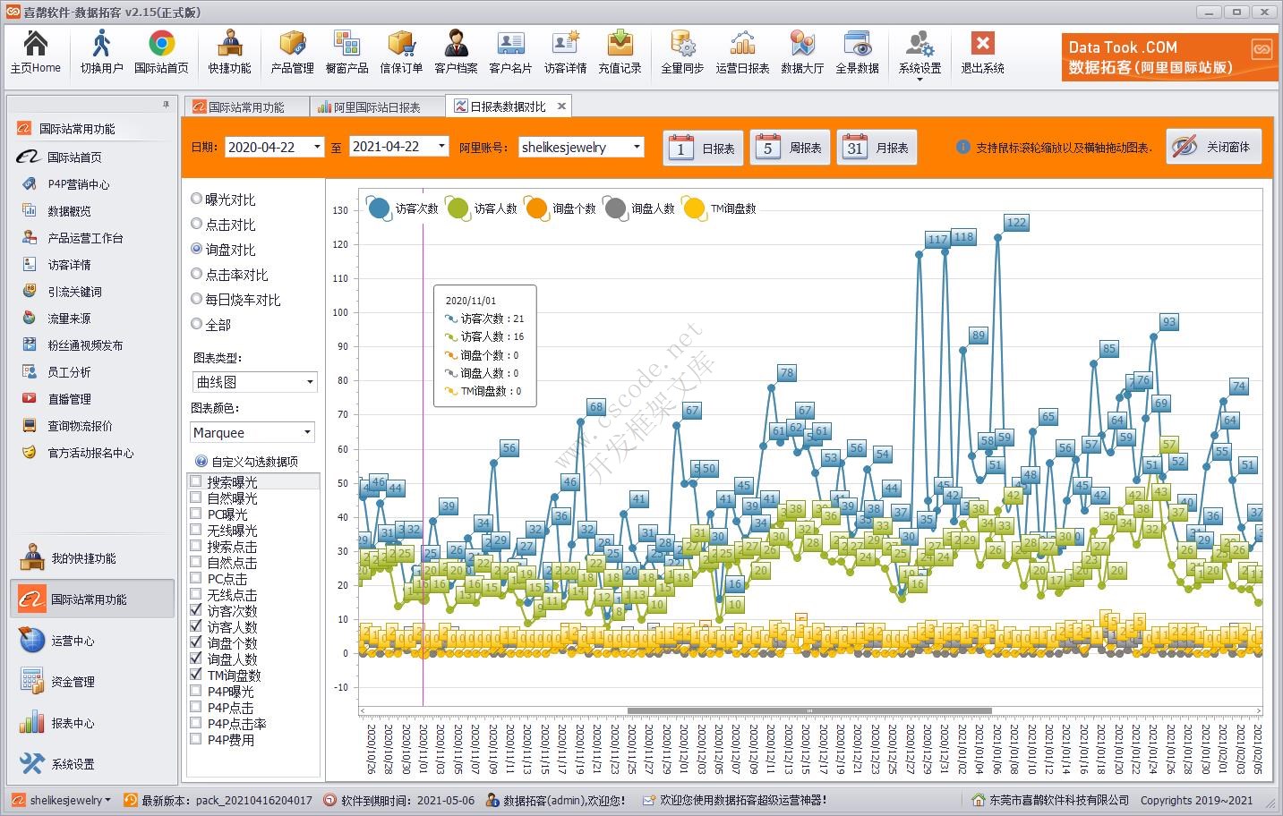
Task: Open the end date dropdown 2021-04-22
Action: click(440, 146)
